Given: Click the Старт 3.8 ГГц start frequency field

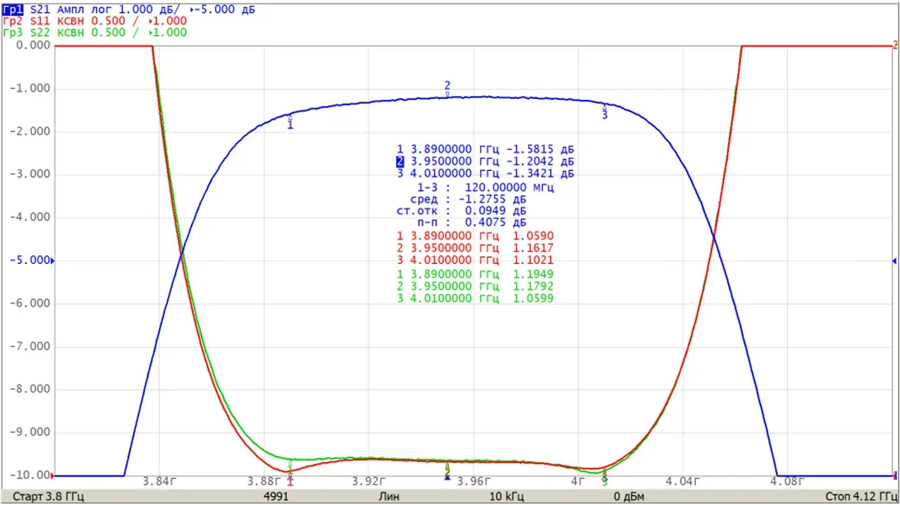Looking at the screenshot, I should (x=48, y=497).
